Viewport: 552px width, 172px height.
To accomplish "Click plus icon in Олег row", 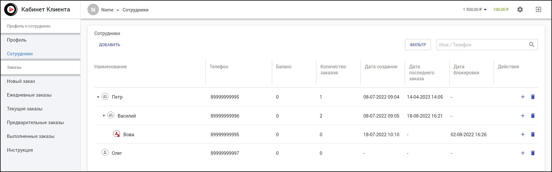I will pos(523,153).
